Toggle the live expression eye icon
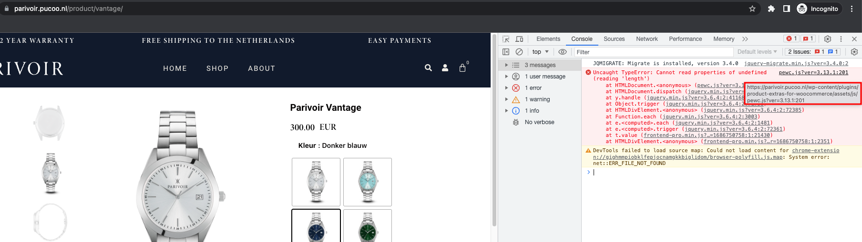Image resolution: width=862 pixels, height=242 pixels. point(563,52)
